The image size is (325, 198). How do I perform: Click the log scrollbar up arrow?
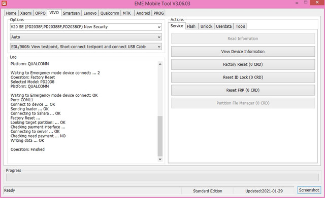pos(160,64)
